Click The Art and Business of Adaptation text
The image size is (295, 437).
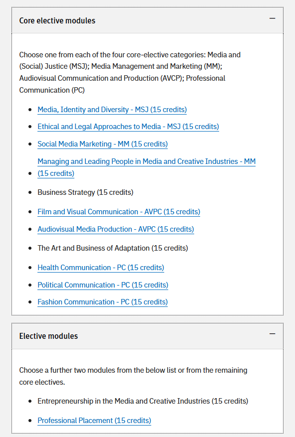point(113,248)
